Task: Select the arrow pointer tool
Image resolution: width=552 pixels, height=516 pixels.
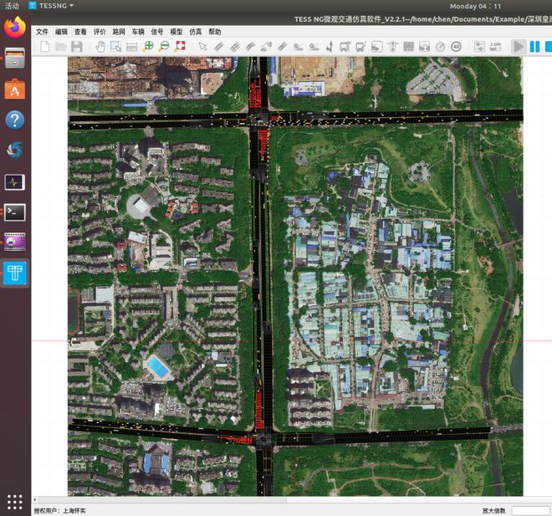Action: [x=202, y=47]
